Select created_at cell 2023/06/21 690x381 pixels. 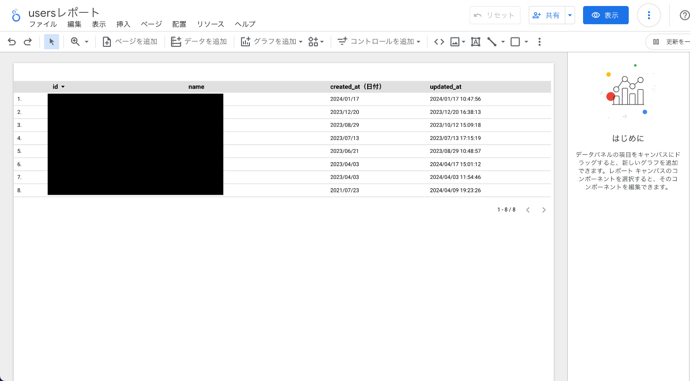coord(345,151)
